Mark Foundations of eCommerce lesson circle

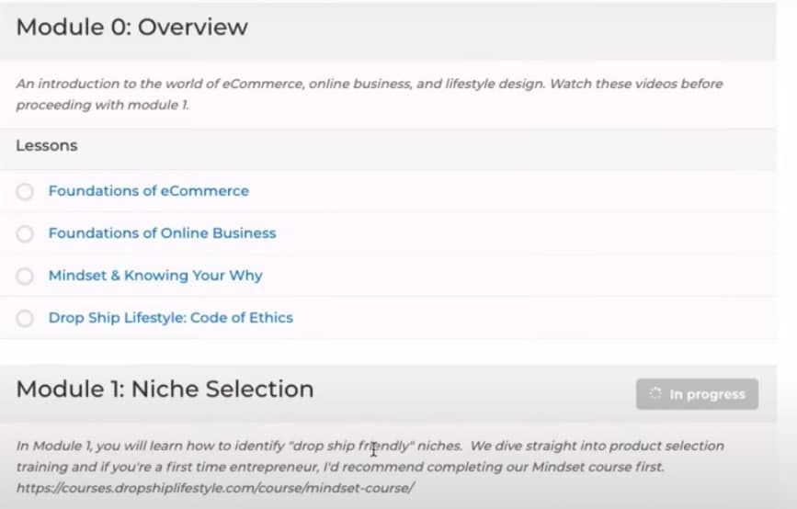[x=26, y=191]
